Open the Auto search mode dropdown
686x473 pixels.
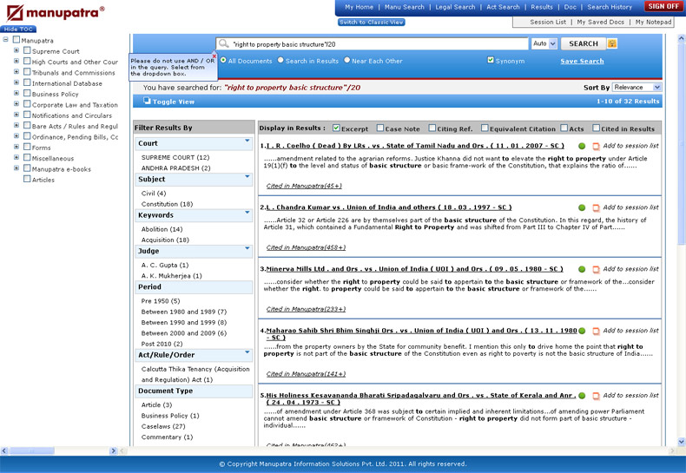point(544,43)
